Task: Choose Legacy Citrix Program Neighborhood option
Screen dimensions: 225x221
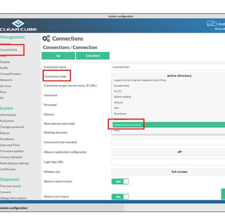Action: click(x=140, y=80)
